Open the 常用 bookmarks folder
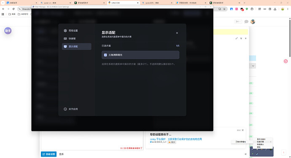 pyautogui.click(x=12, y=14)
